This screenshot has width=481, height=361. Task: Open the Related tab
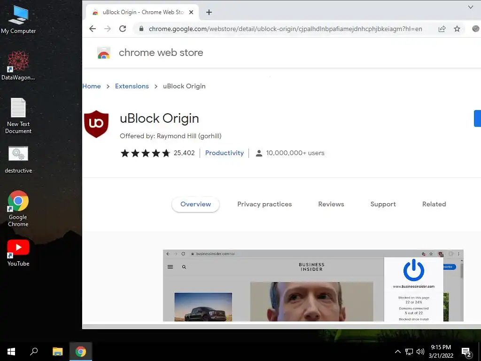tap(434, 204)
